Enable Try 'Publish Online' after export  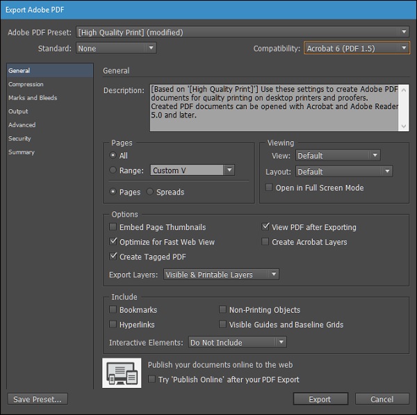(152, 380)
